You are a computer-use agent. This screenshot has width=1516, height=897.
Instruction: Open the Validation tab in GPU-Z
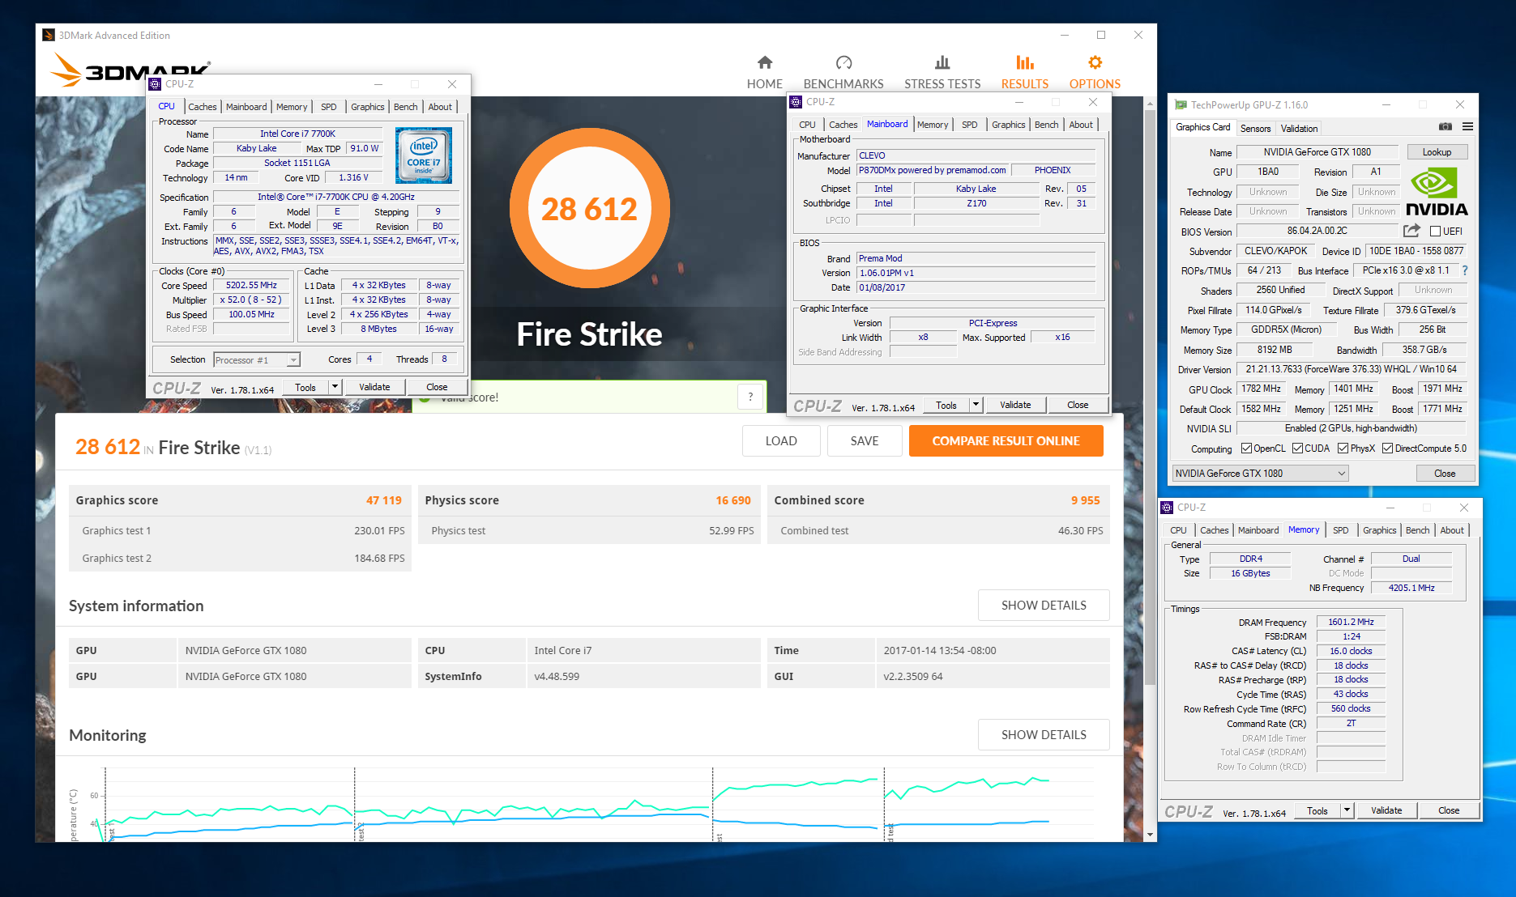1299,129
